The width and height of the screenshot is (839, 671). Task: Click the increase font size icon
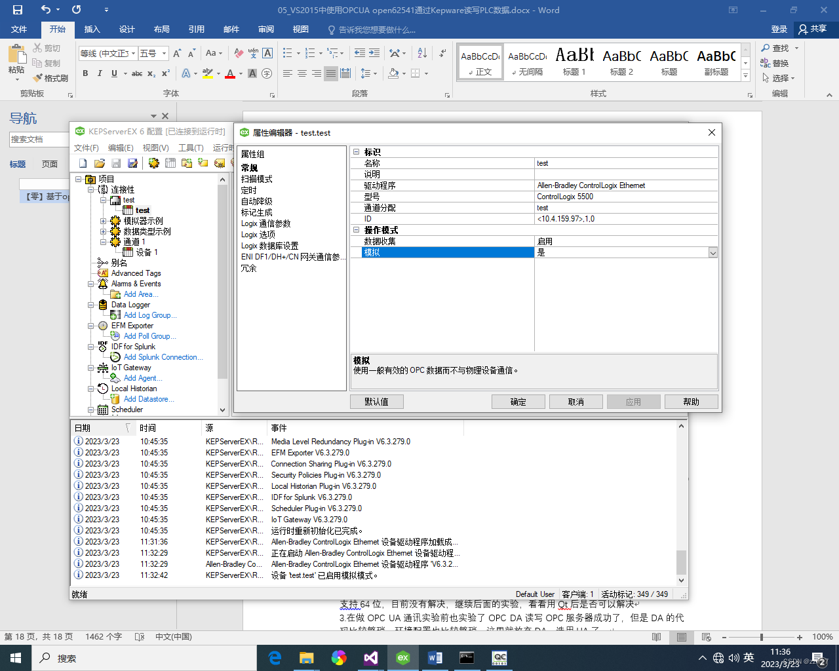coord(177,53)
